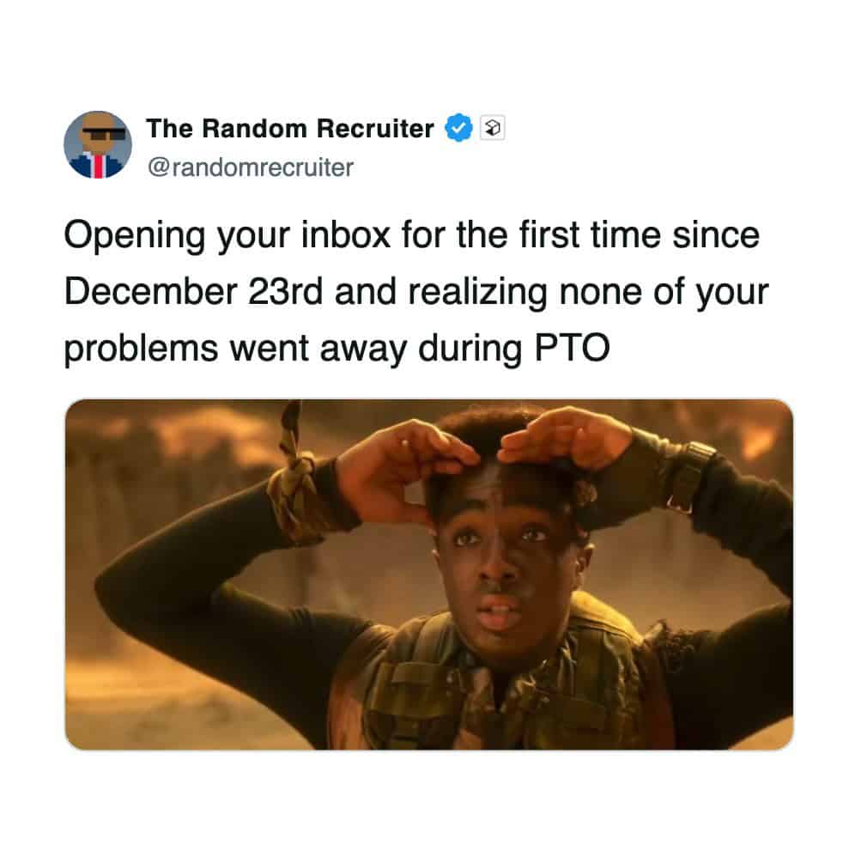This screenshot has height=857, width=855.
Task: Click the tweet text line starting with Opening
Action: (x=412, y=235)
